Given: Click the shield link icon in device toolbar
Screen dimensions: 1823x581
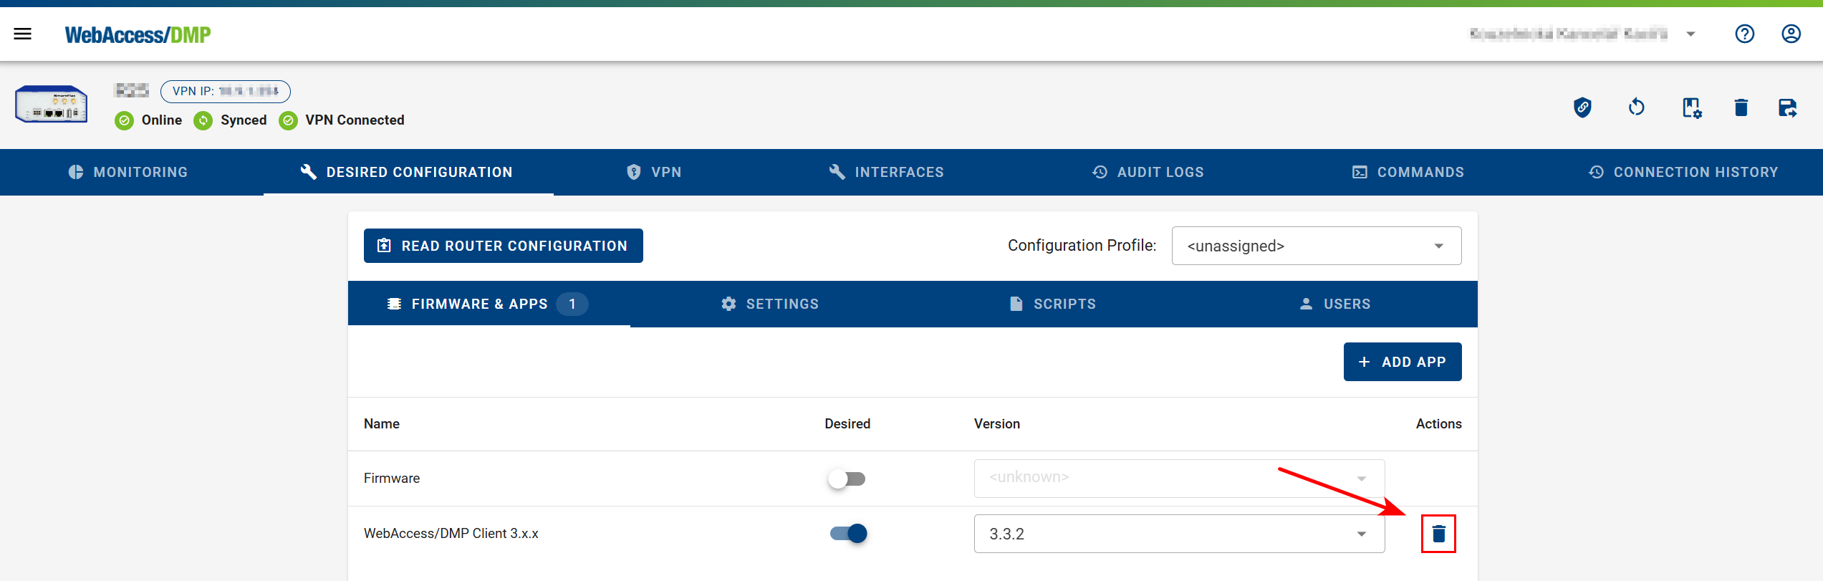Looking at the screenshot, I should point(1582,107).
